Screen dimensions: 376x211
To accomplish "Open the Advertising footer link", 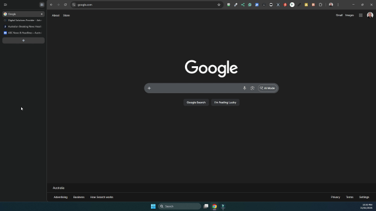I will (x=61, y=197).
